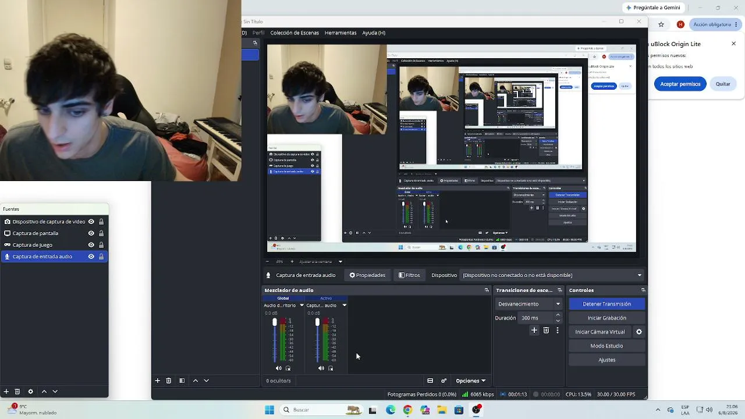Viewport: 745px width, 419px height.
Task: Lock Captura de juego source
Action: click(101, 245)
